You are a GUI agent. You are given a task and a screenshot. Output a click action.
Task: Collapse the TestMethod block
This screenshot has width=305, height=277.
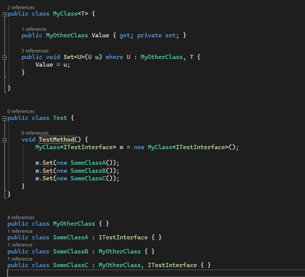pos(4,140)
